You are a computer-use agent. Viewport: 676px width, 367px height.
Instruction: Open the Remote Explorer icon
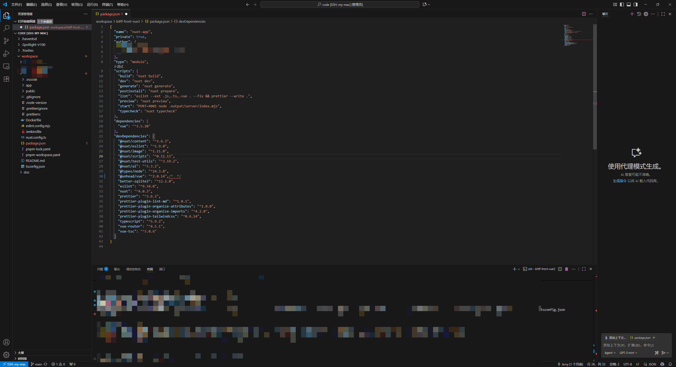click(6, 66)
